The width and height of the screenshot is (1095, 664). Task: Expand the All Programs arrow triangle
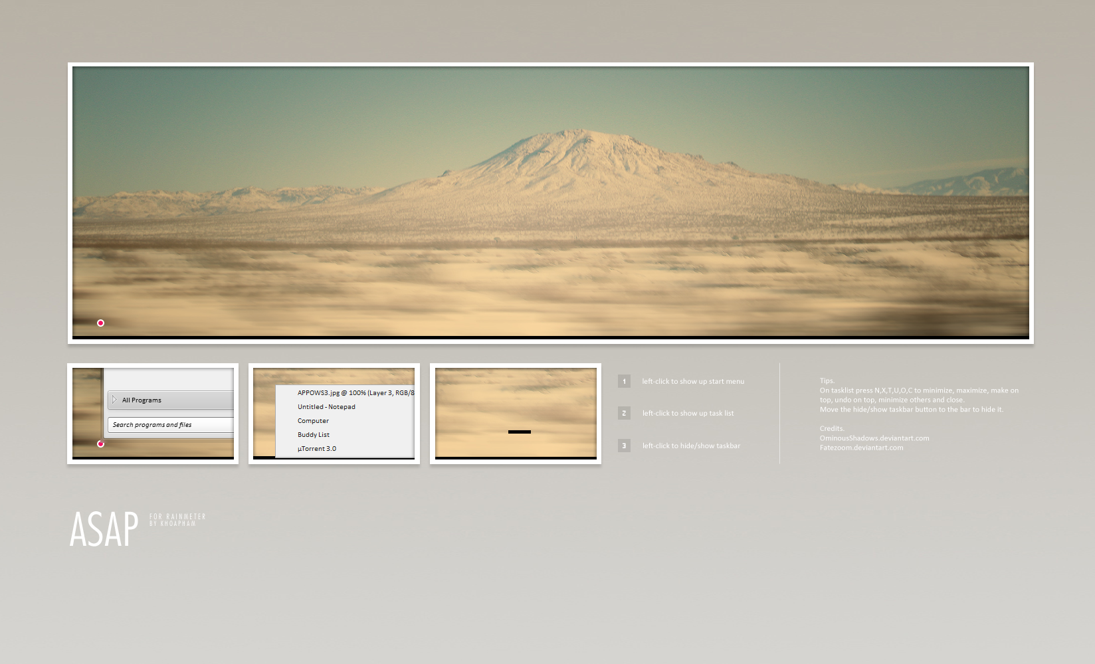(114, 400)
